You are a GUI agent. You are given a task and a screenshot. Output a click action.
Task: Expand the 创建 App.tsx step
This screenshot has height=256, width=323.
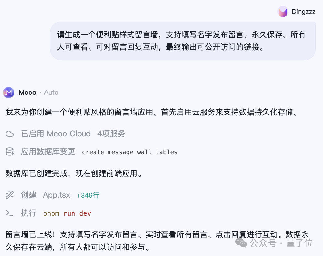[29, 195]
